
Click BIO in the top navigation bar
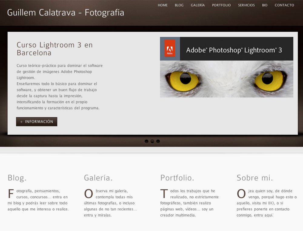(265, 5)
